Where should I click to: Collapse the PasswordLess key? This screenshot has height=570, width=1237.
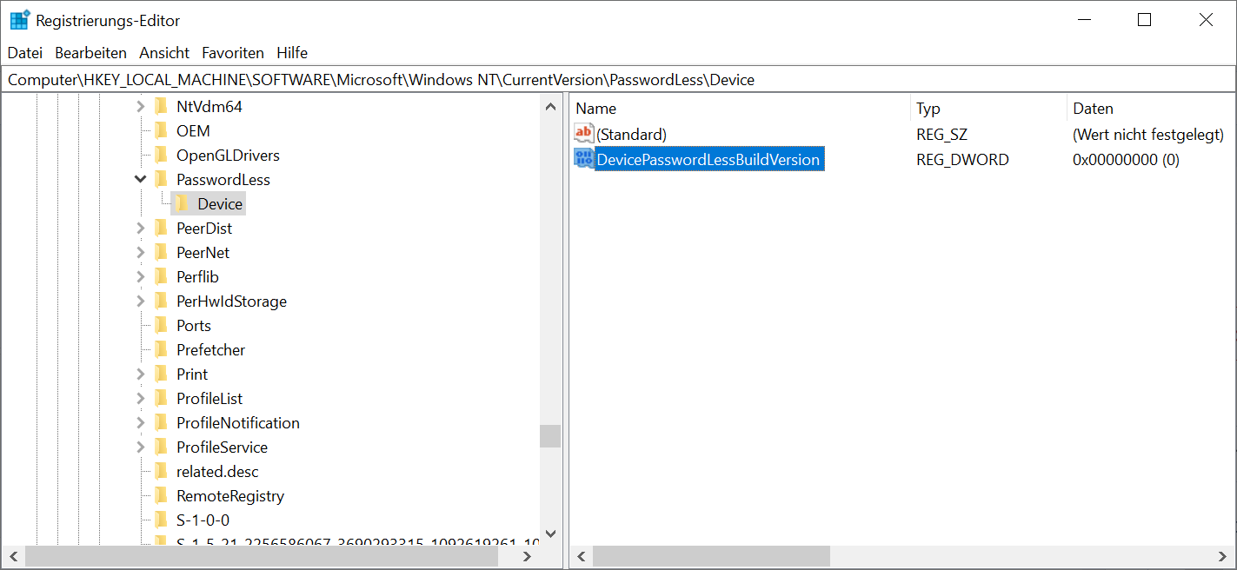click(x=140, y=180)
